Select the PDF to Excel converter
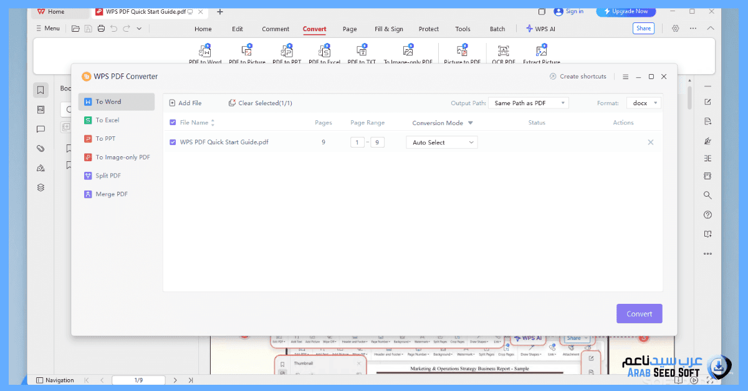Screen dimensions: 748x391 click(x=324, y=52)
